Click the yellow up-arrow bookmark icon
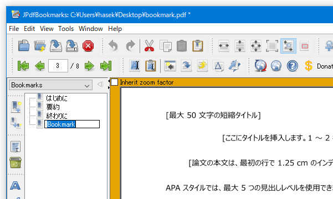Image resolution: width=333 pixels, height=199 pixels. pyautogui.click(x=202, y=66)
